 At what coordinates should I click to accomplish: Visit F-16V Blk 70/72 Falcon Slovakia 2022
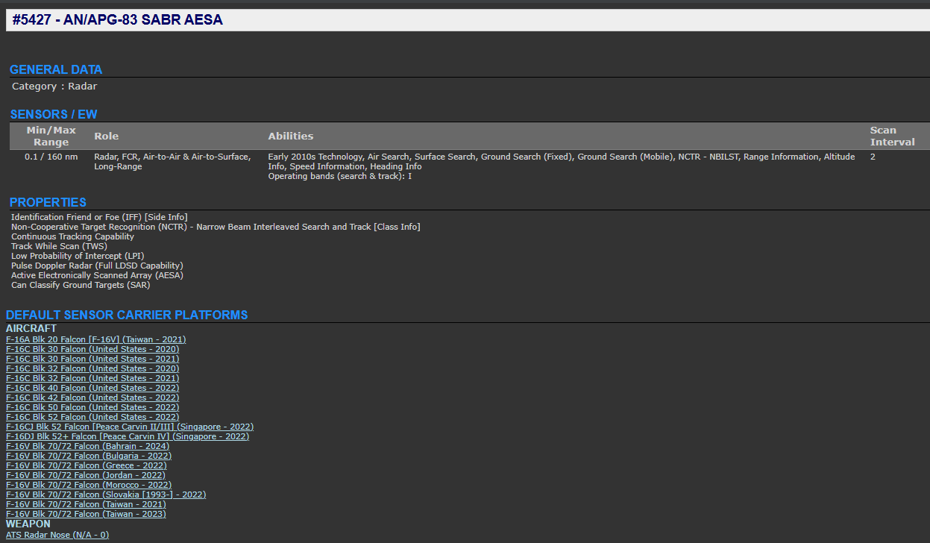(106, 495)
